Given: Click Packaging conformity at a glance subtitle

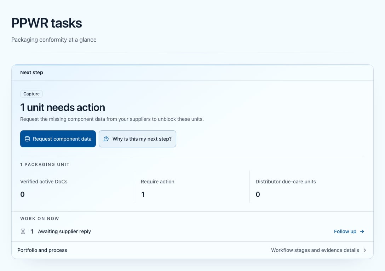Looking at the screenshot, I should coord(54,40).
